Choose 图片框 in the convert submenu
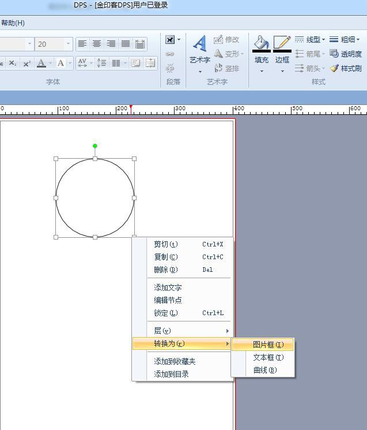The height and width of the screenshot is (430, 367). pos(268,345)
